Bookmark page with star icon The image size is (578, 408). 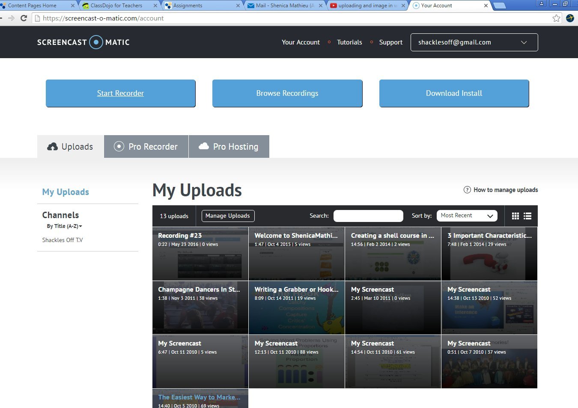(x=556, y=18)
